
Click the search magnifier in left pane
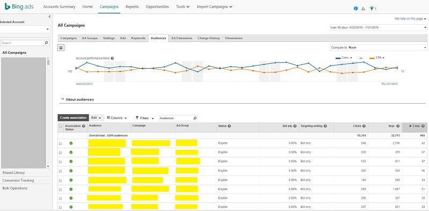(46, 43)
